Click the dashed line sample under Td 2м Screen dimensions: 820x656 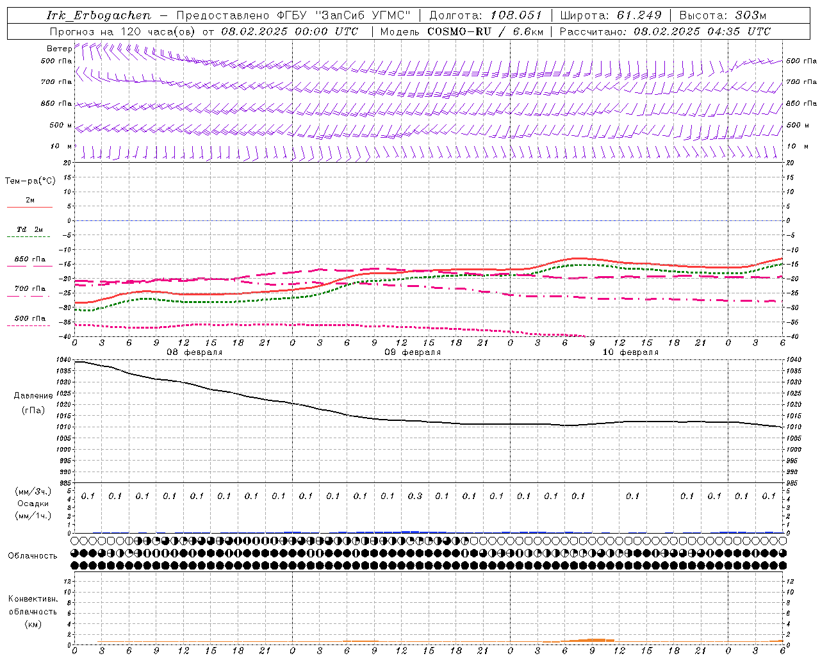28,236
